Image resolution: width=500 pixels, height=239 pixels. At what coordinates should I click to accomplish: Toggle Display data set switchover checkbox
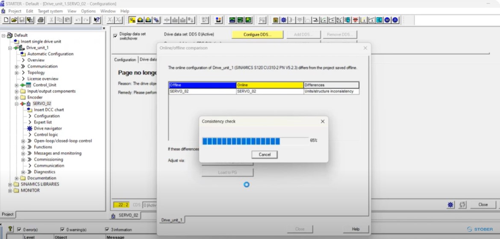pyautogui.click(x=115, y=36)
